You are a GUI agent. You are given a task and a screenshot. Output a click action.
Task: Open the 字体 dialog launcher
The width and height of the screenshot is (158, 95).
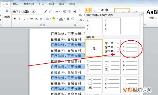[75, 25]
